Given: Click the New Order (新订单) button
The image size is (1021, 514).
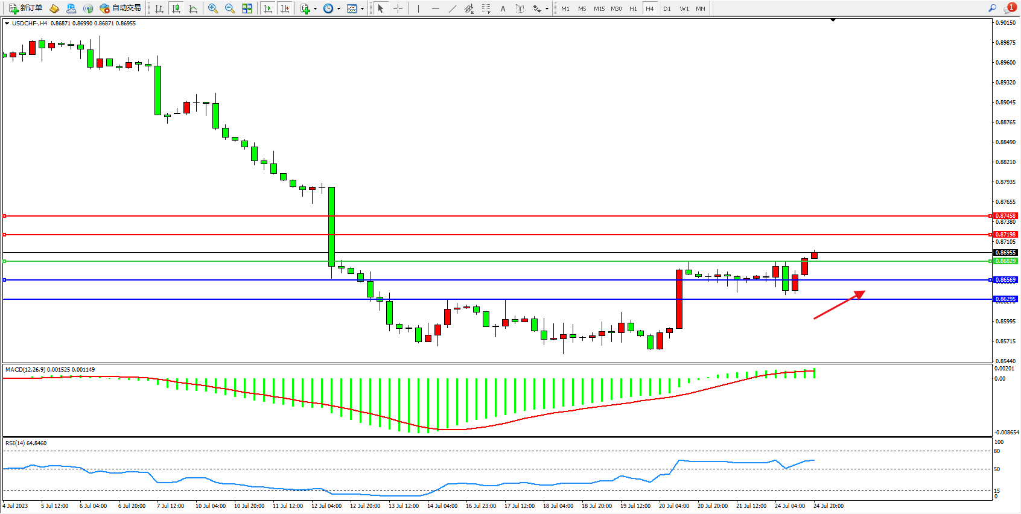Looking at the screenshot, I should tap(25, 8).
